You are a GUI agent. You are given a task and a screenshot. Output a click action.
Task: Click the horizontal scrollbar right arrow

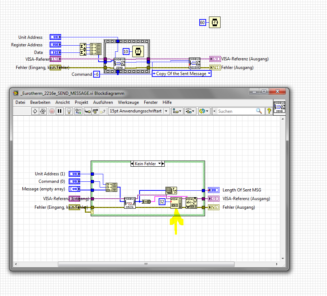(x=277, y=264)
